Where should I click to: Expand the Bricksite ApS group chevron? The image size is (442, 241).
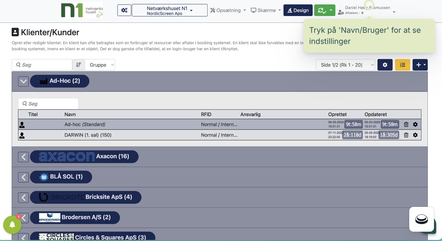coord(23,198)
